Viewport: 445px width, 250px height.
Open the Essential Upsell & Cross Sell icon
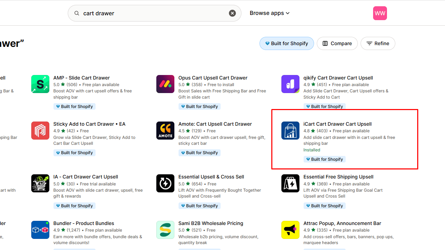tap(165, 183)
